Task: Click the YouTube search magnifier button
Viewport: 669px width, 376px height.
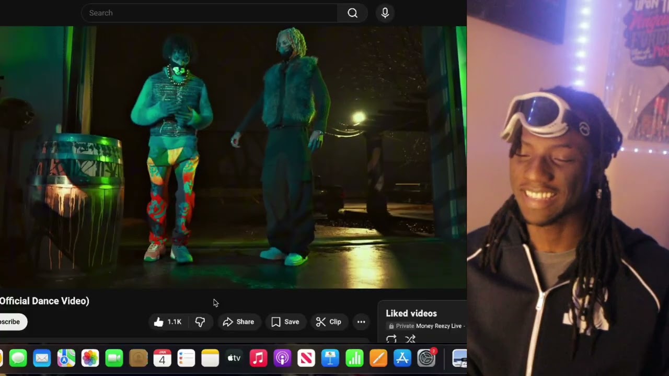Action: (353, 13)
